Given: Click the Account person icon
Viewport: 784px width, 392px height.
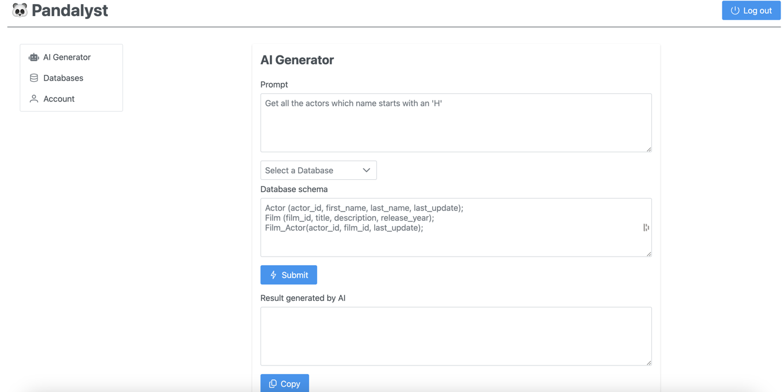Looking at the screenshot, I should coord(34,99).
